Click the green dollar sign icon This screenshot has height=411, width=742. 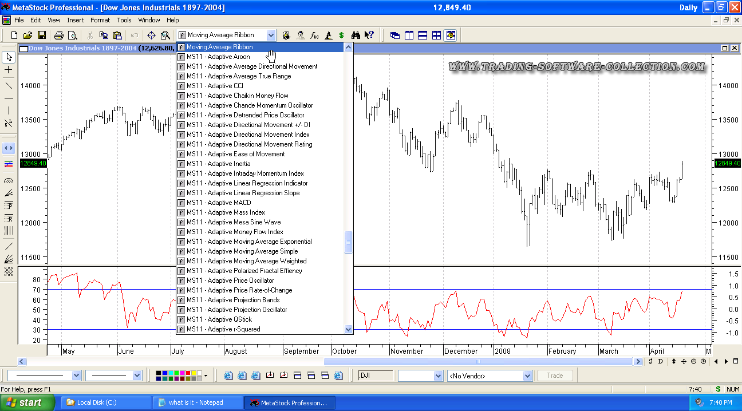[x=342, y=35]
